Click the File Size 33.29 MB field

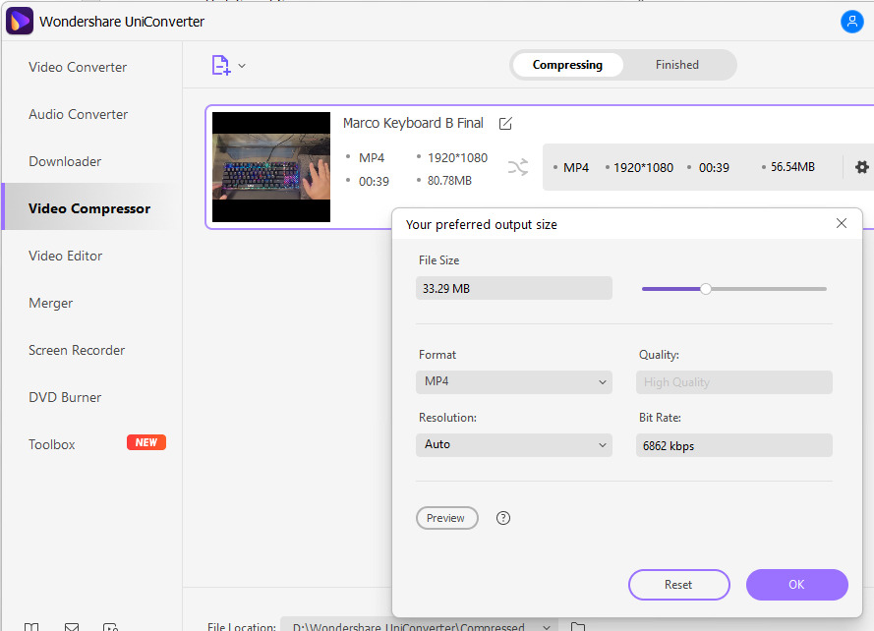pos(514,288)
